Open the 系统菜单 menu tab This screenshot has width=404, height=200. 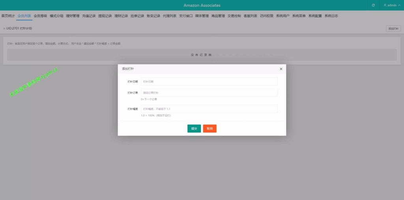[299, 16]
